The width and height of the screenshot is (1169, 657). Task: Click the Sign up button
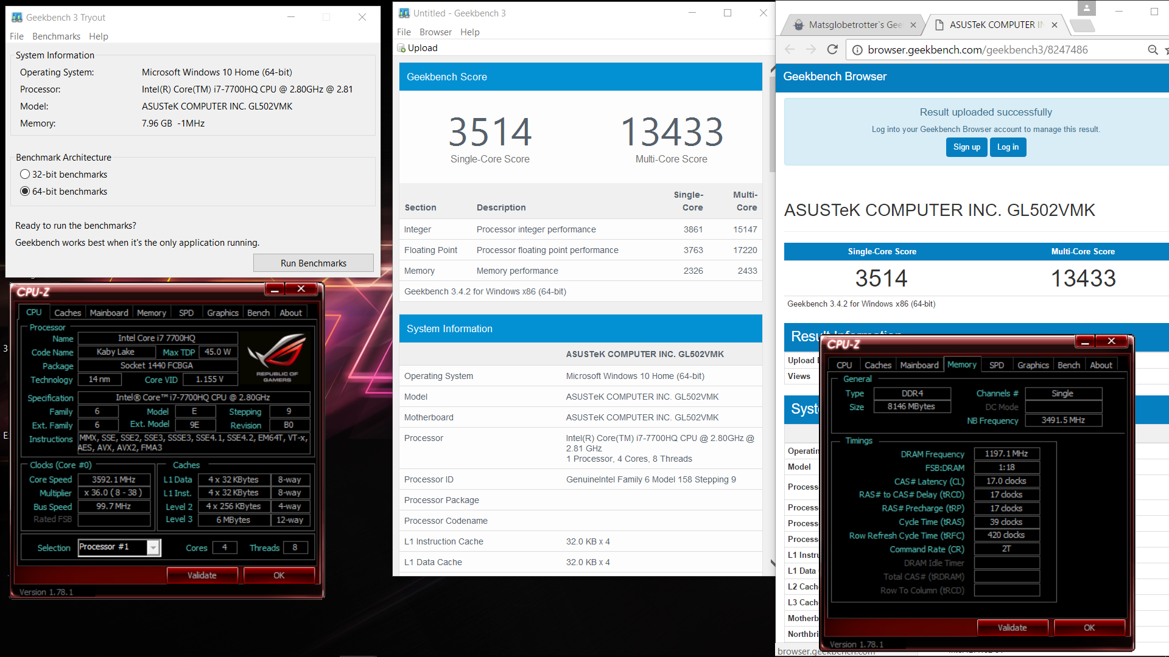pos(966,147)
